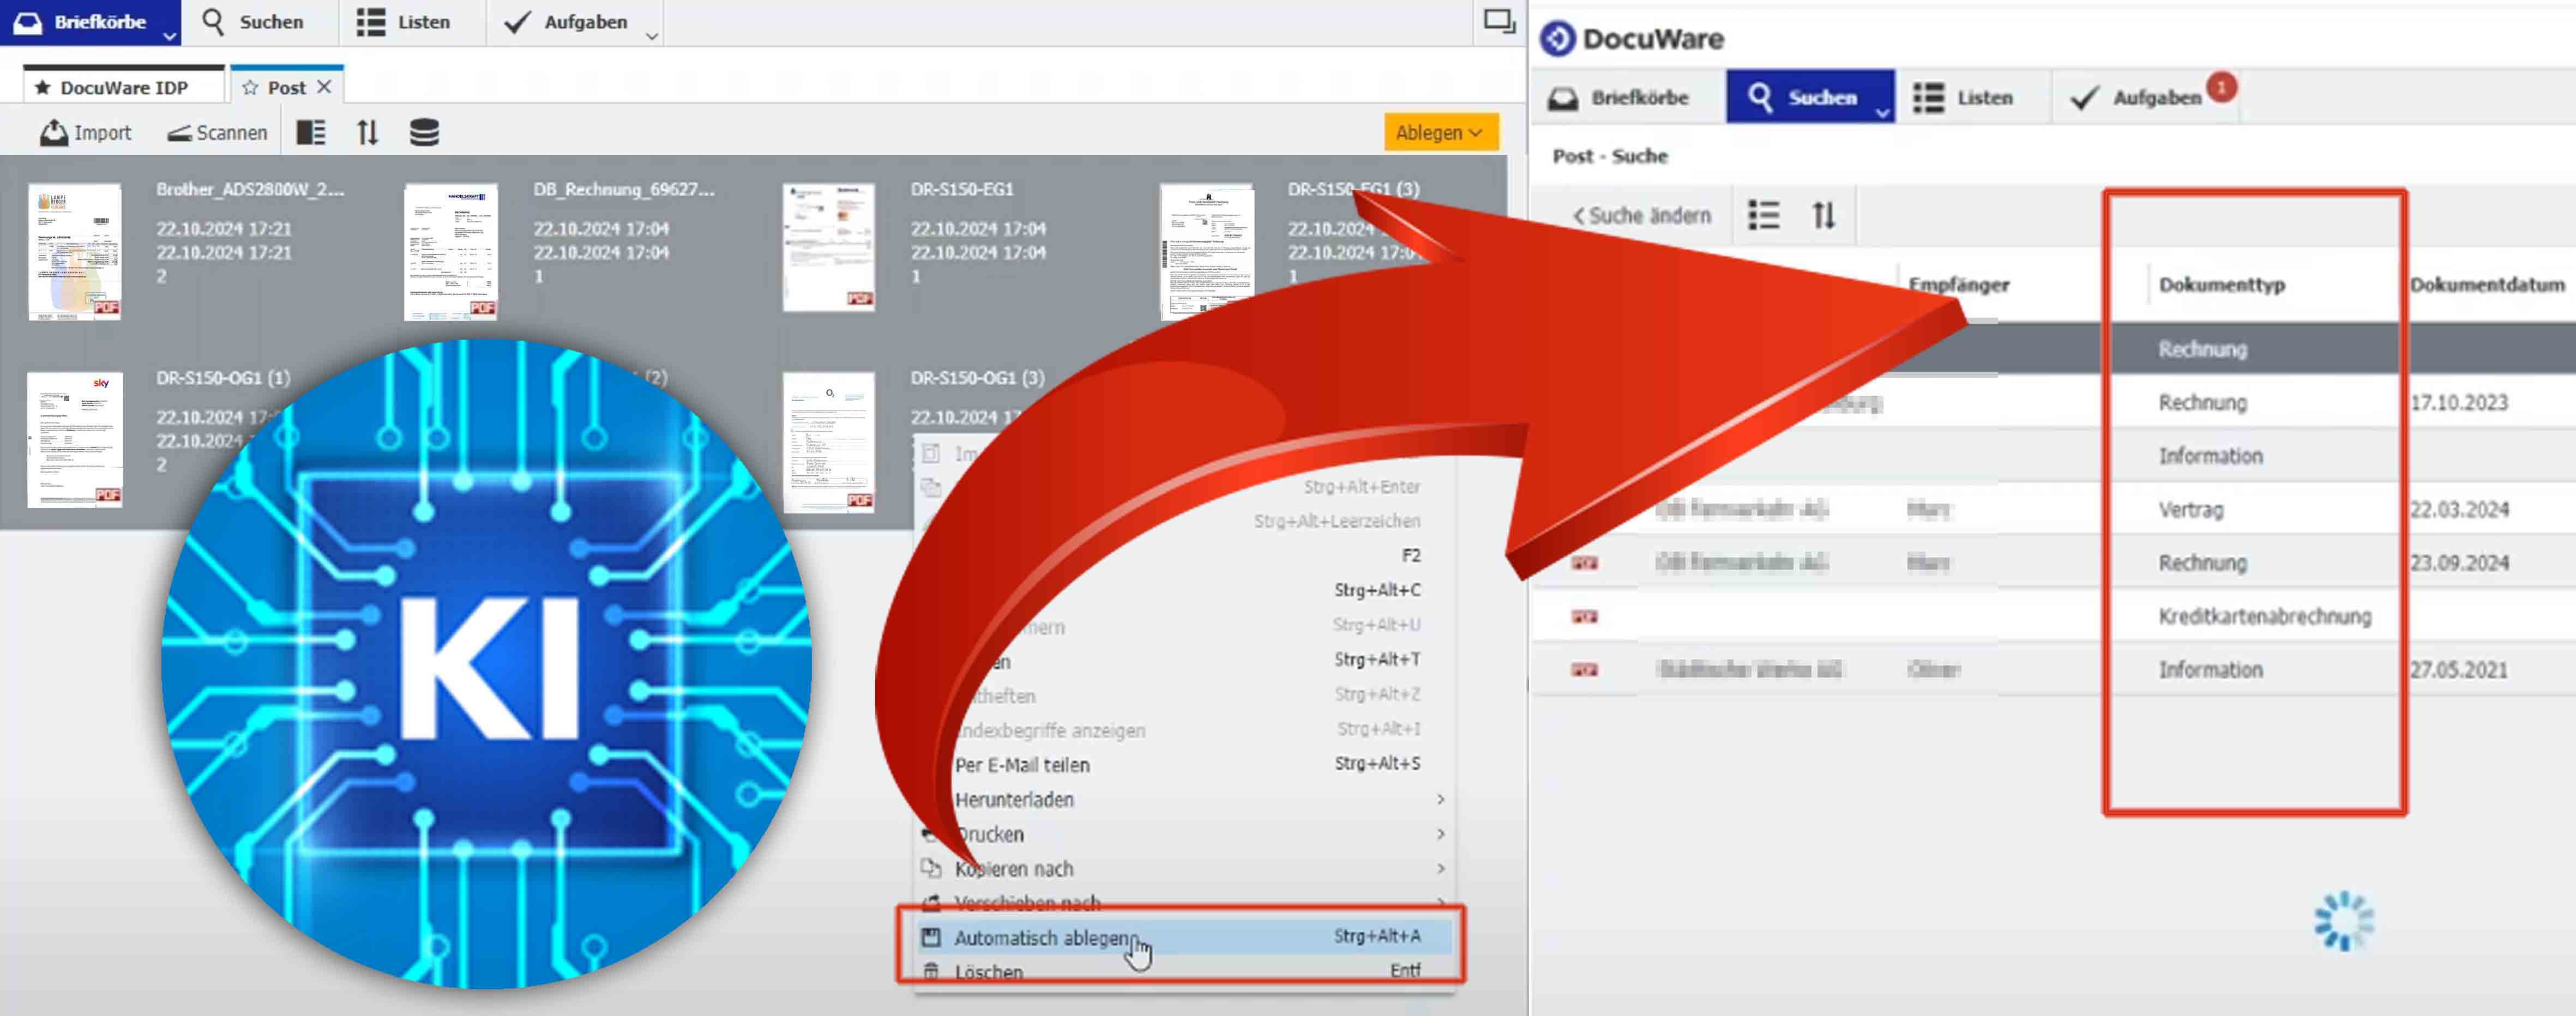The height and width of the screenshot is (1016, 2576).
Task: Switch to DocuWare IDP tab
Action: coord(123,87)
